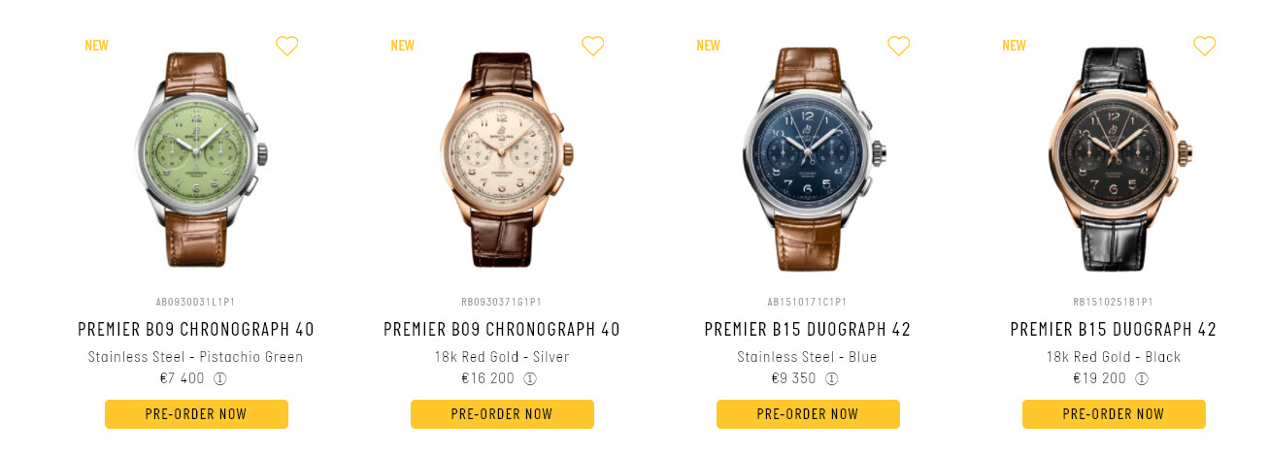The image size is (1269, 455).
Task: Click heart icon on Blue Duograph 42
Action: (898, 46)
